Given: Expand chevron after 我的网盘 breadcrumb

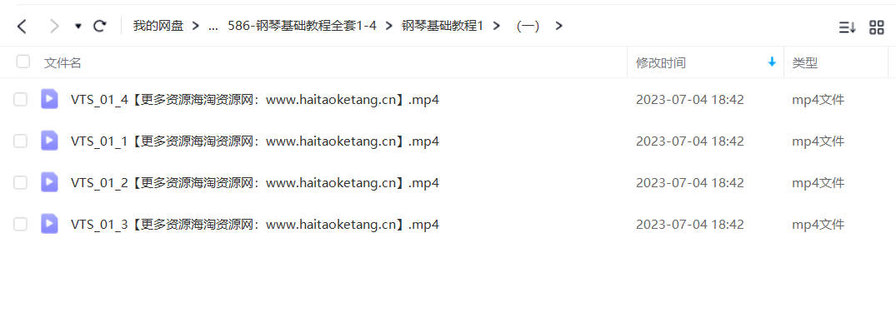Looking at the screenshot, I should (x=196, y=26).
